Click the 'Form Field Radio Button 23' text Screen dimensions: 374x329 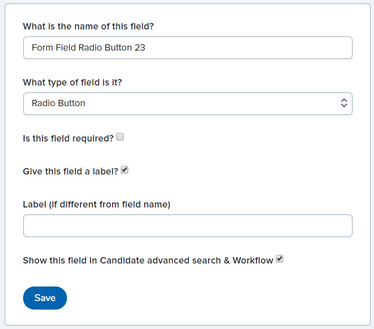point(88,47)
